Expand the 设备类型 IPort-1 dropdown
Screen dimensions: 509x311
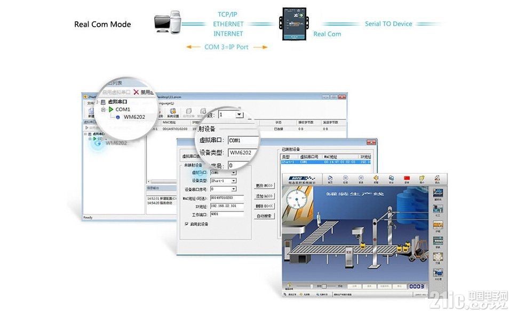pos(234,181)
